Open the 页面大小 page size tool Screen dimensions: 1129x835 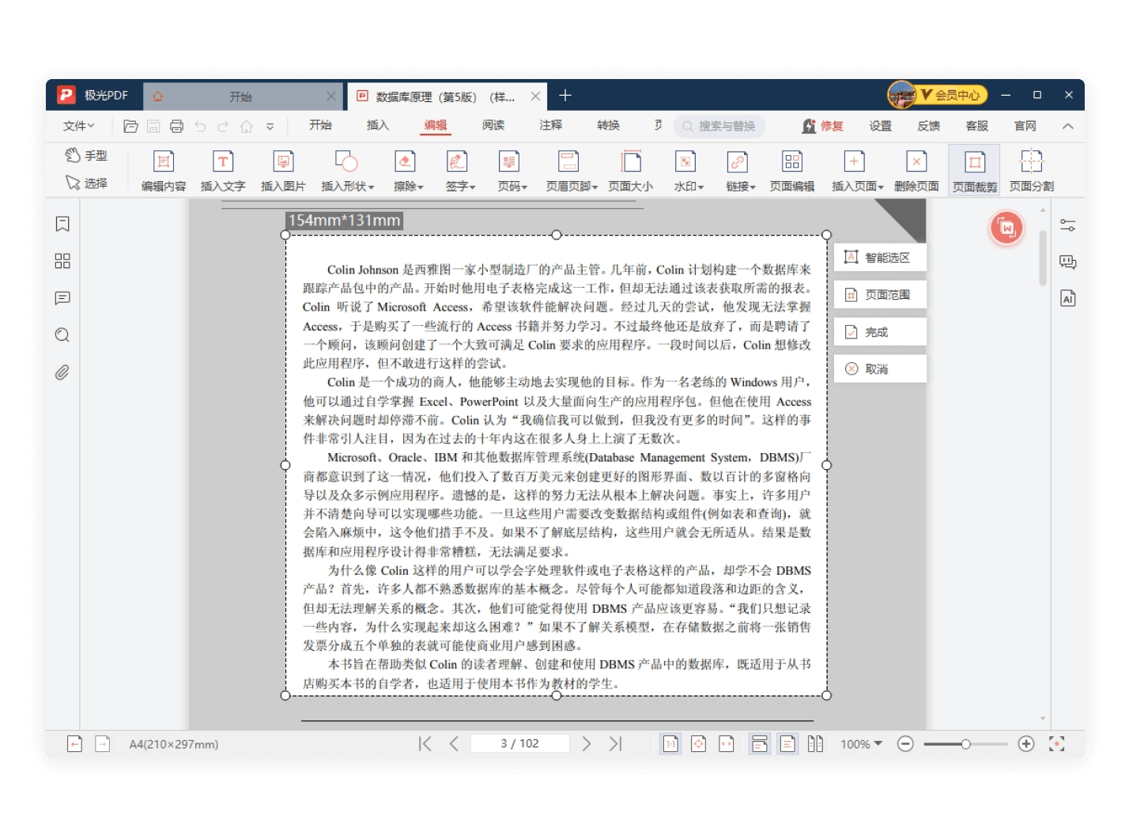[631, 171]
